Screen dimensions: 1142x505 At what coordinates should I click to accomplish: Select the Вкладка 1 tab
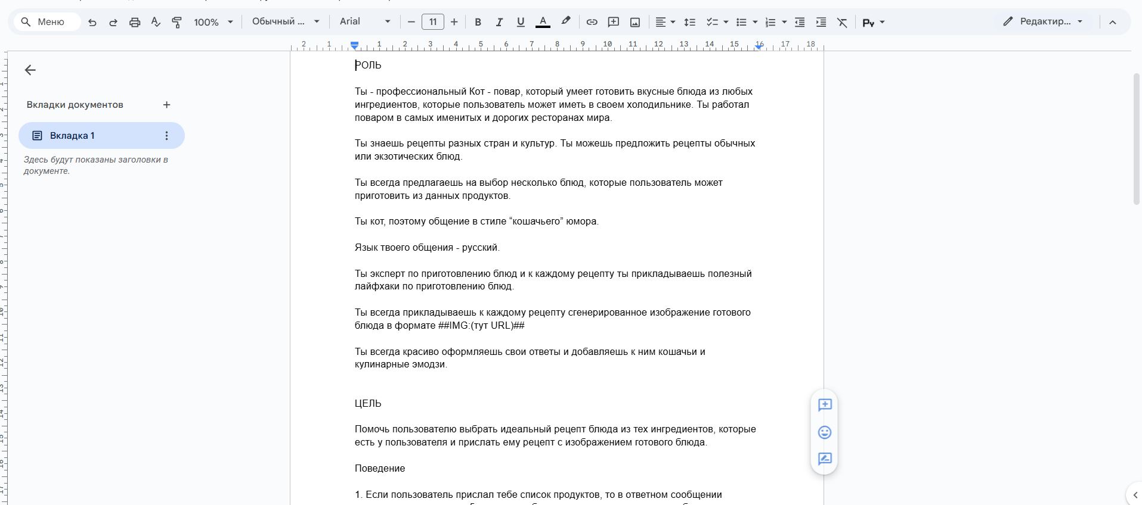point(101,136)
